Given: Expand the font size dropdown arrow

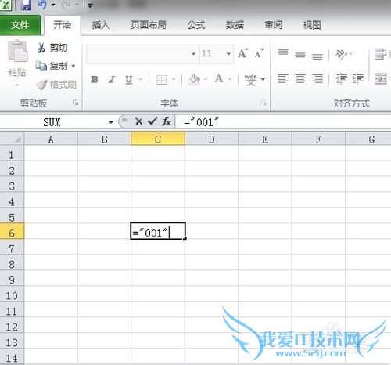Looking at the screenshot, I should (x=228, y=54).
